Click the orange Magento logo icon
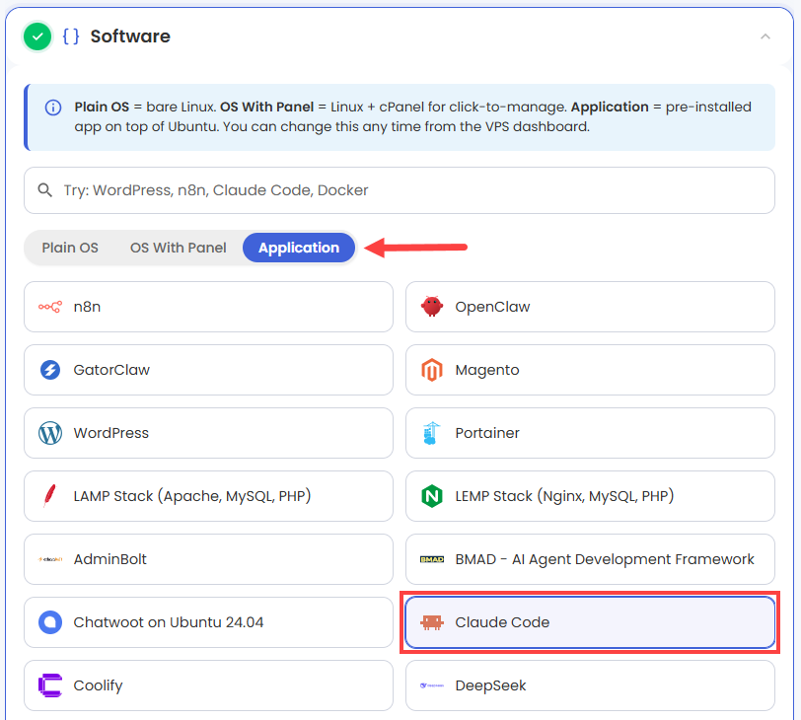This screenshot has width=801, height=720. (432, 370)
